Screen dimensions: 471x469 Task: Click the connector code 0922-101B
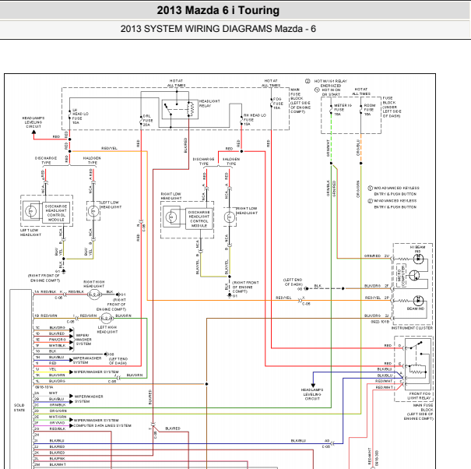(380, 322)
